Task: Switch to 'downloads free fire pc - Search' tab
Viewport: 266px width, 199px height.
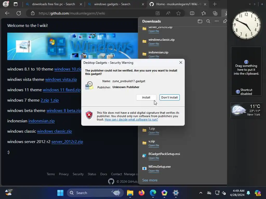Action: click(54, 4)
